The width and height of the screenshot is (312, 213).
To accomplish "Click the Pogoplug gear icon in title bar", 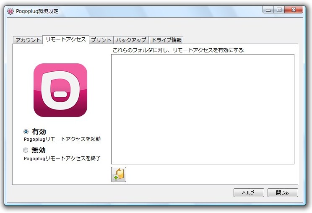I will pos(10,11).
